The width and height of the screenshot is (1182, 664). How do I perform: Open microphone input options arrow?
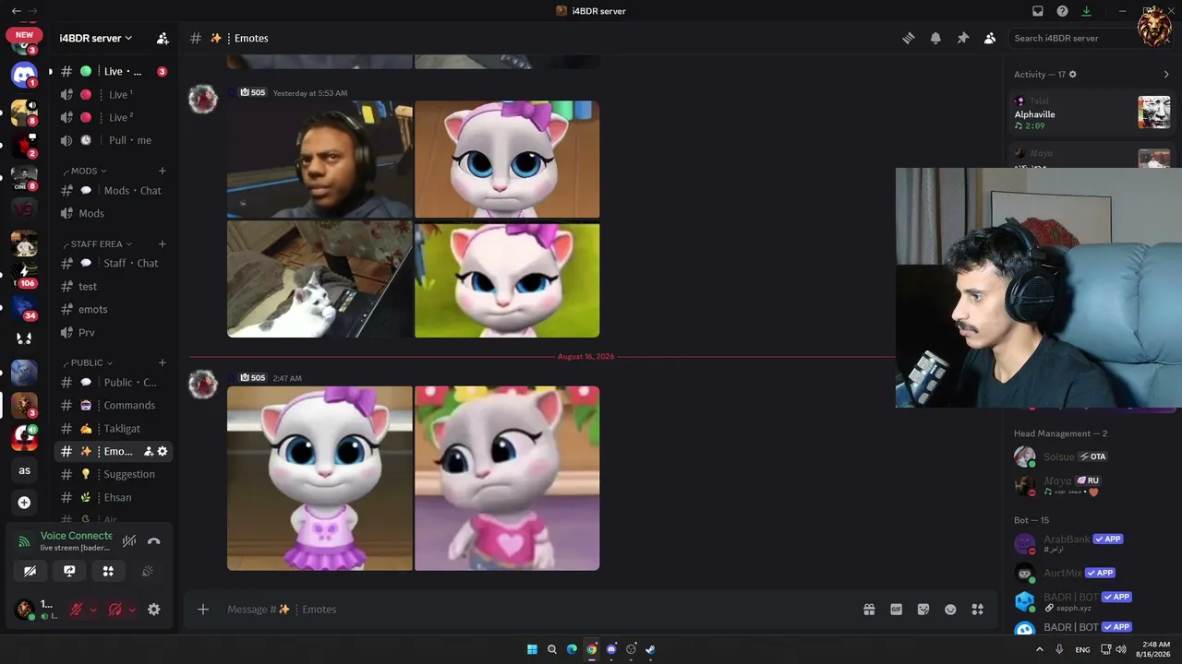[93, 610]
